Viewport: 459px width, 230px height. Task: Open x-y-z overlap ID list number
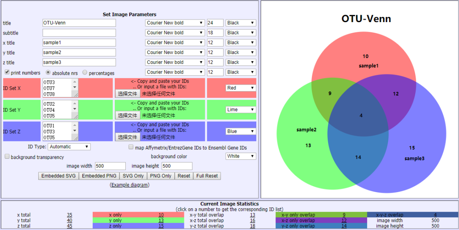point(435,215)
